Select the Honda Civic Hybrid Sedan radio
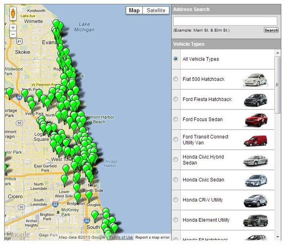The height and width of the screenshot is (245, 286). 176,160
